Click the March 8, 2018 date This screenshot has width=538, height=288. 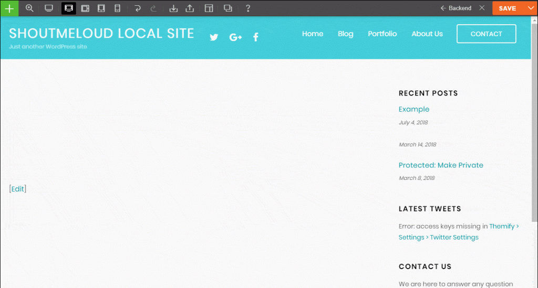(417, 178)
